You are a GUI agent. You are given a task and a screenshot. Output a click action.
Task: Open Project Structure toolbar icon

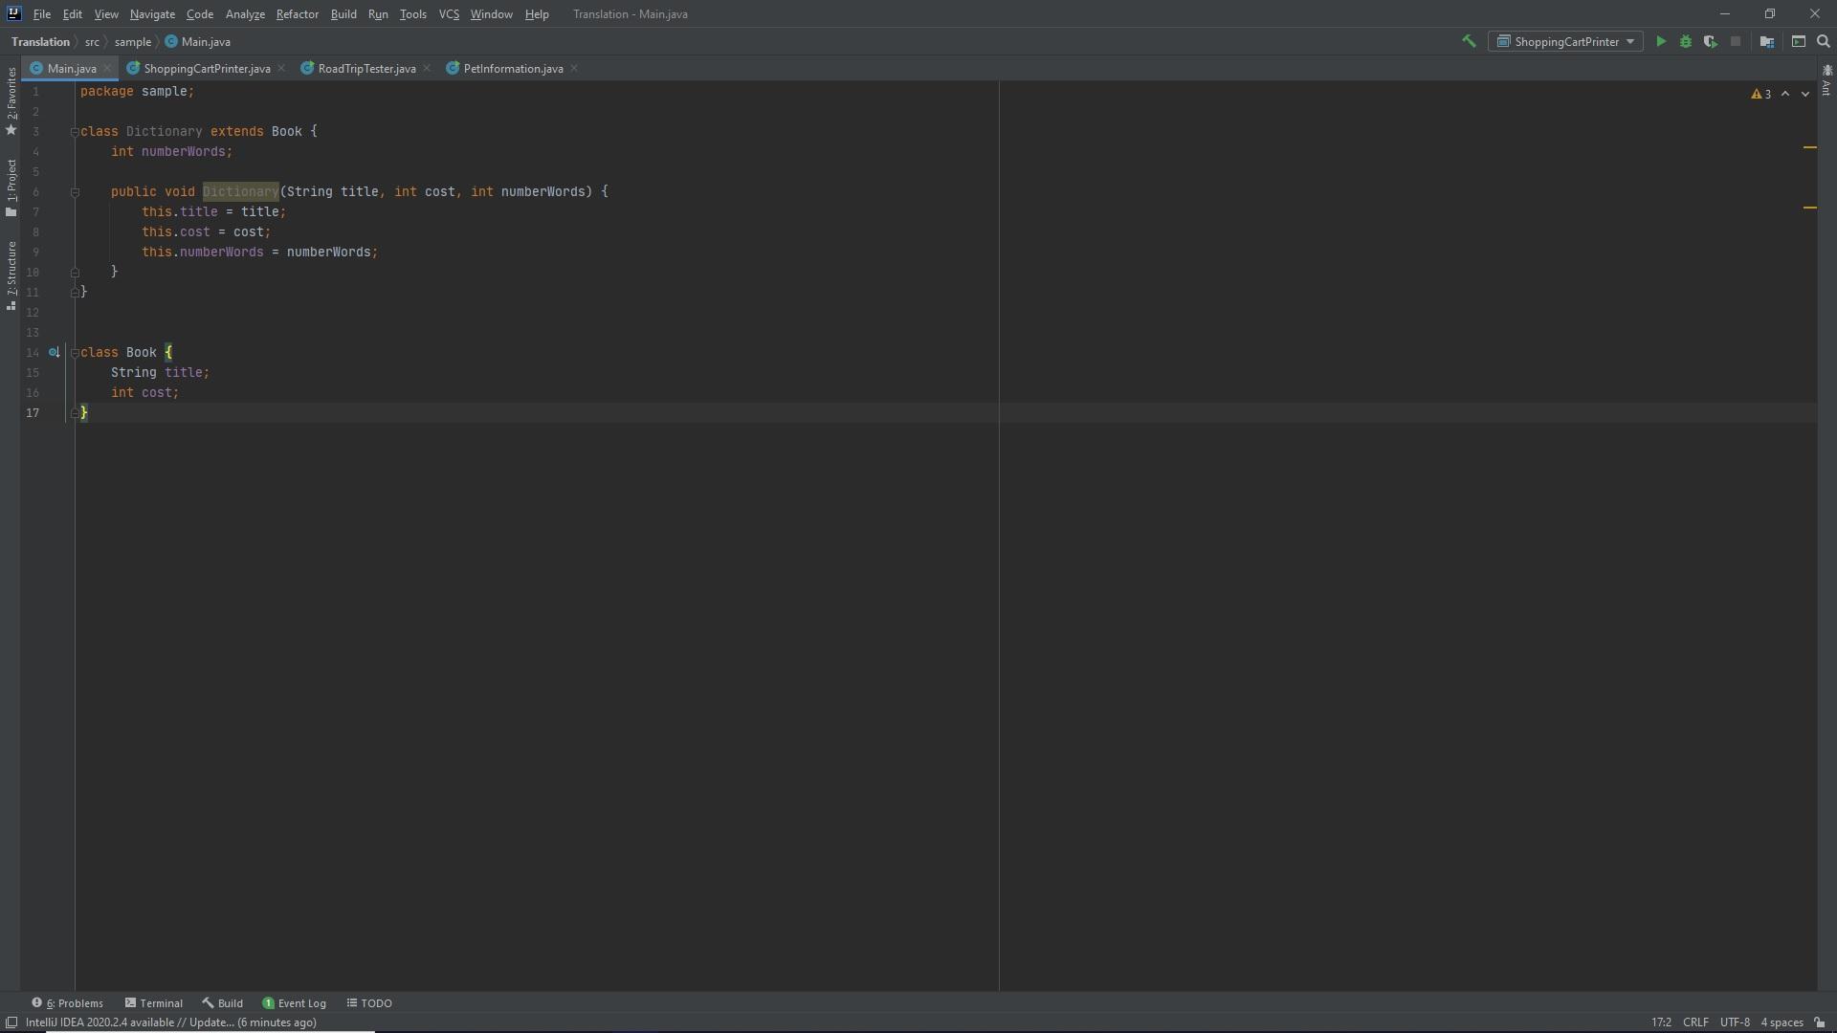(x=1767, y=41)
